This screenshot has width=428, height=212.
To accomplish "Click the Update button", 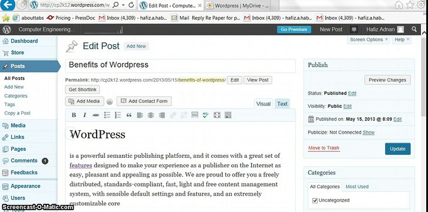I will click(398, 149).
